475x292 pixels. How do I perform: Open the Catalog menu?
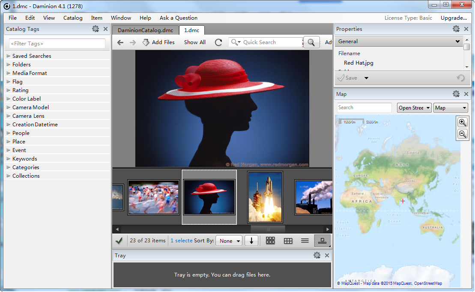point(73,18)
